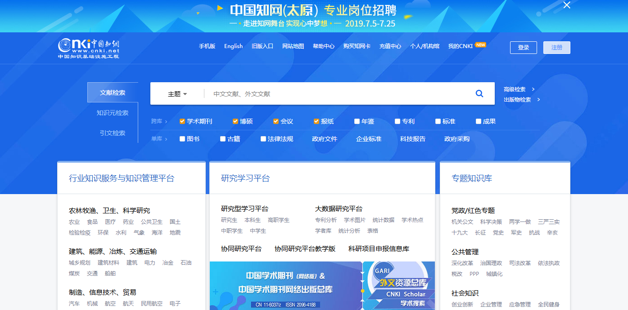Click the NEW badge beside 我的CNKI
The image size is (628, 310).
480,45
